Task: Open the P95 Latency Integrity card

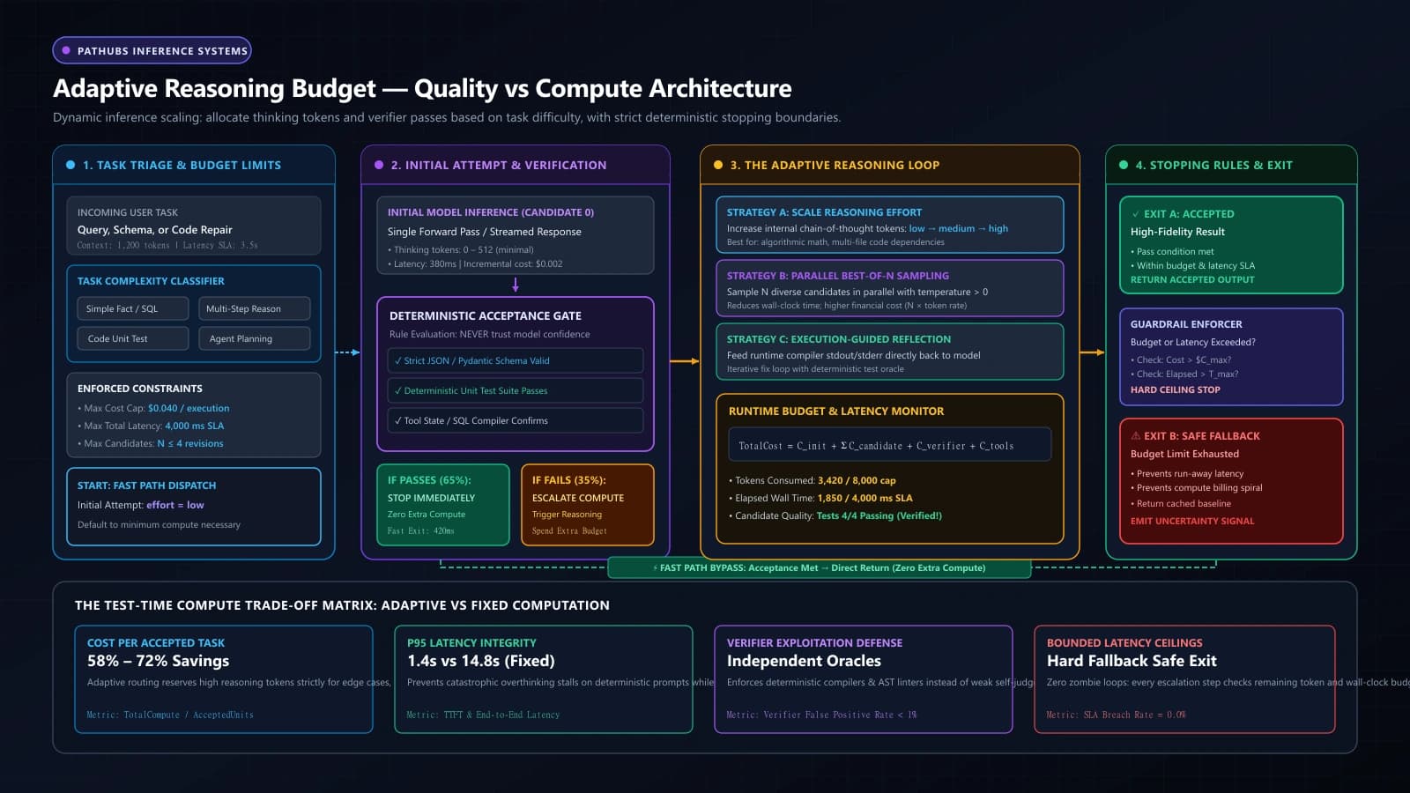Action: (x=544, y=678)
